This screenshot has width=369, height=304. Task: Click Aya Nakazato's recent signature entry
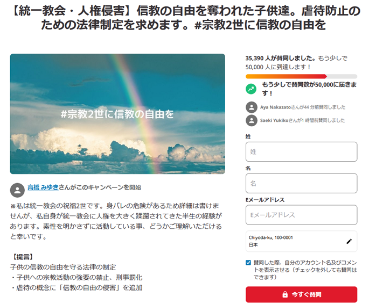(296, 107)
